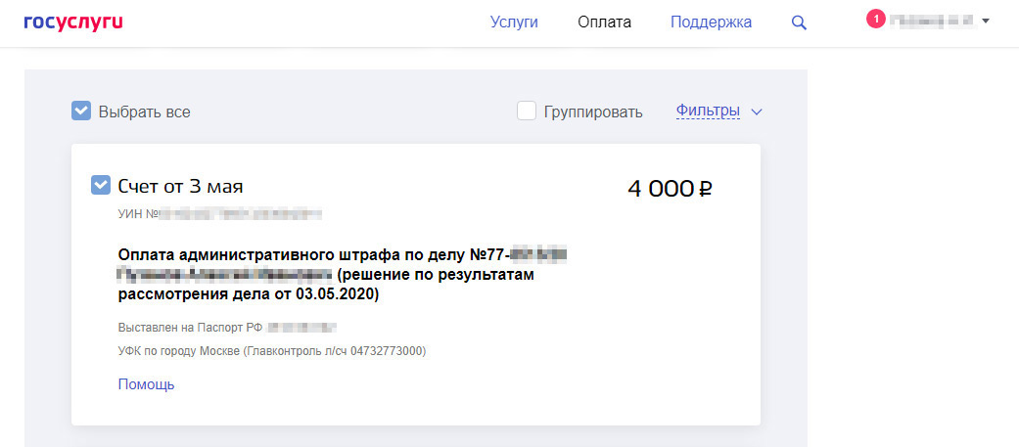Open the Услуги menu
Image resolution: width=1019 pixels, height=447 pixels.
[x=514, y=22]
